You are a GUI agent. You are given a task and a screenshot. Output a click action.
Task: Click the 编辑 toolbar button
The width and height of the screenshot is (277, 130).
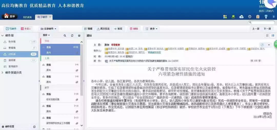click(x=88, y=29)
